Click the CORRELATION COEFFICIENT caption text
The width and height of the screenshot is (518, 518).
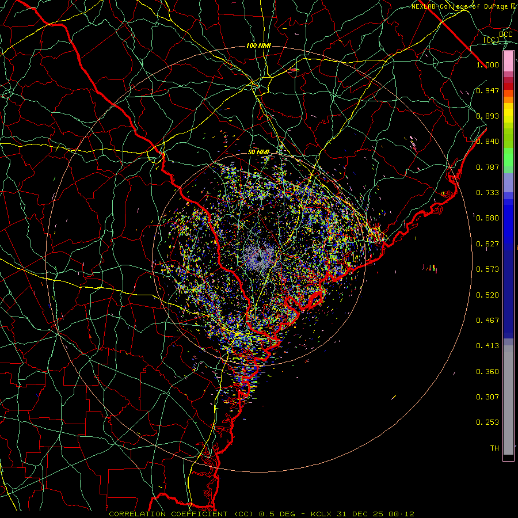pos(168,514)
